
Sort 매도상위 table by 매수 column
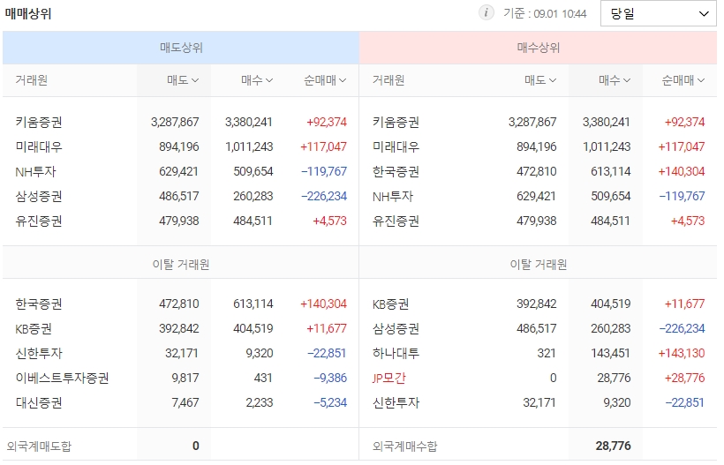pyautogui.click(x=257, y=80)
